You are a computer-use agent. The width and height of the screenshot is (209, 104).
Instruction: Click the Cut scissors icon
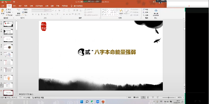(x=6, y=10)
